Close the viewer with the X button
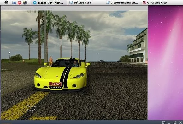183x124 pixels. 180,122
